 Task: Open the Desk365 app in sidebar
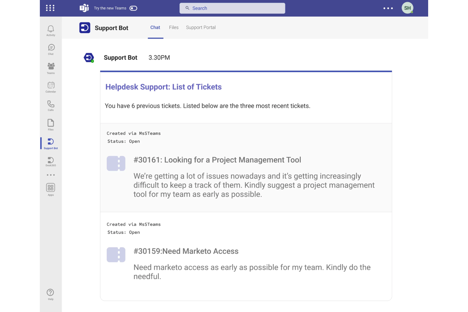[51, 162]
